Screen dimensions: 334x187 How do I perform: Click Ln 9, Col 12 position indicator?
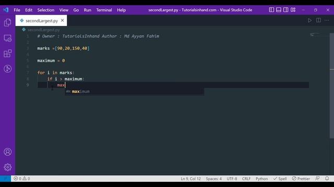coord(190,179)
